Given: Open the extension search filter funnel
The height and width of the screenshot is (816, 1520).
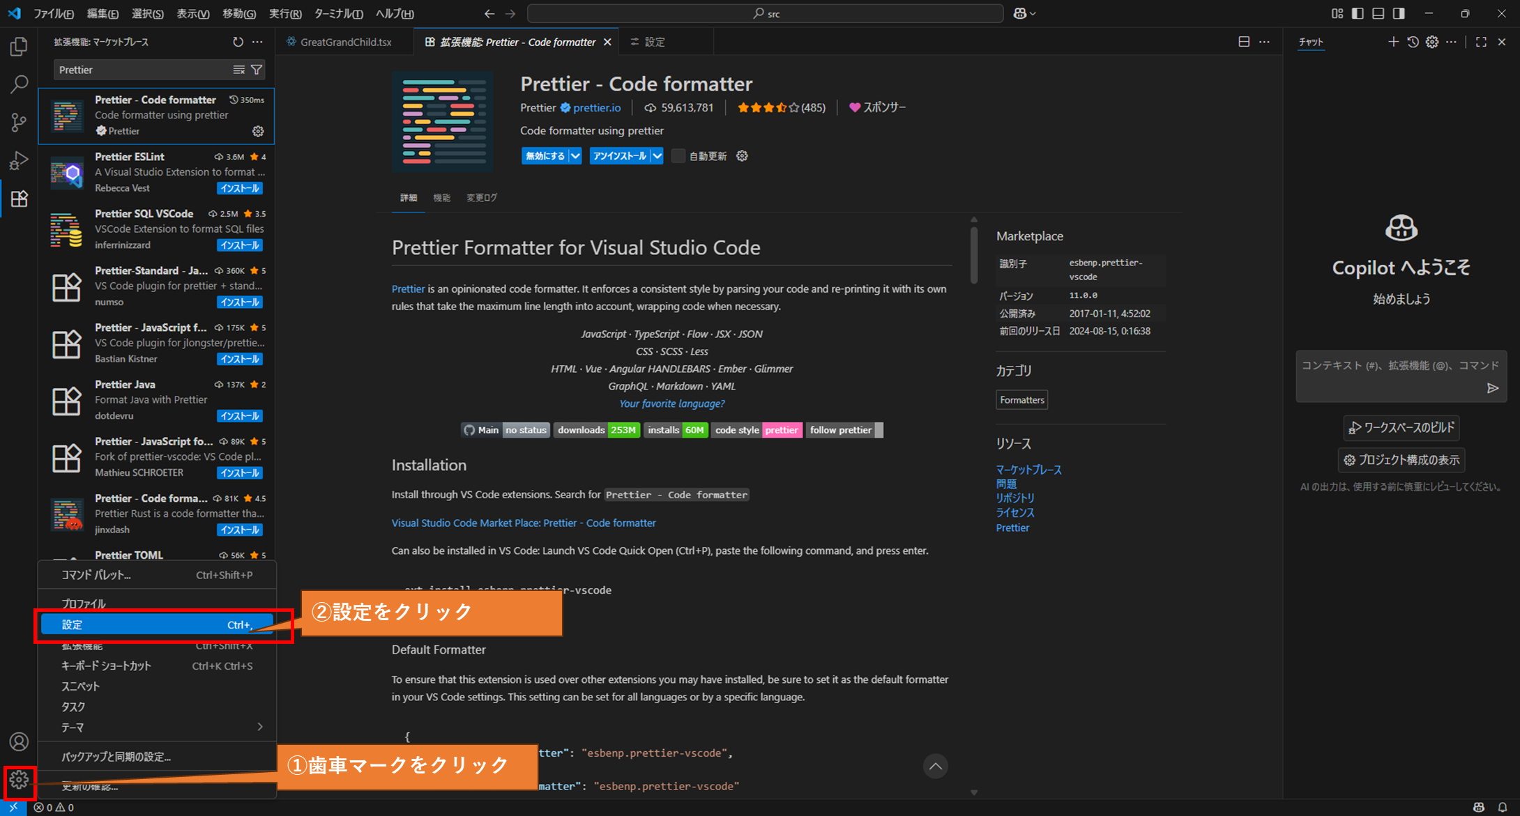Looking at the screenshot, I should point(257,70).
